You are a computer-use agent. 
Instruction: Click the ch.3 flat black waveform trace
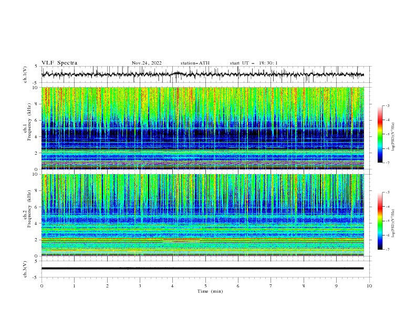[202, 269]
